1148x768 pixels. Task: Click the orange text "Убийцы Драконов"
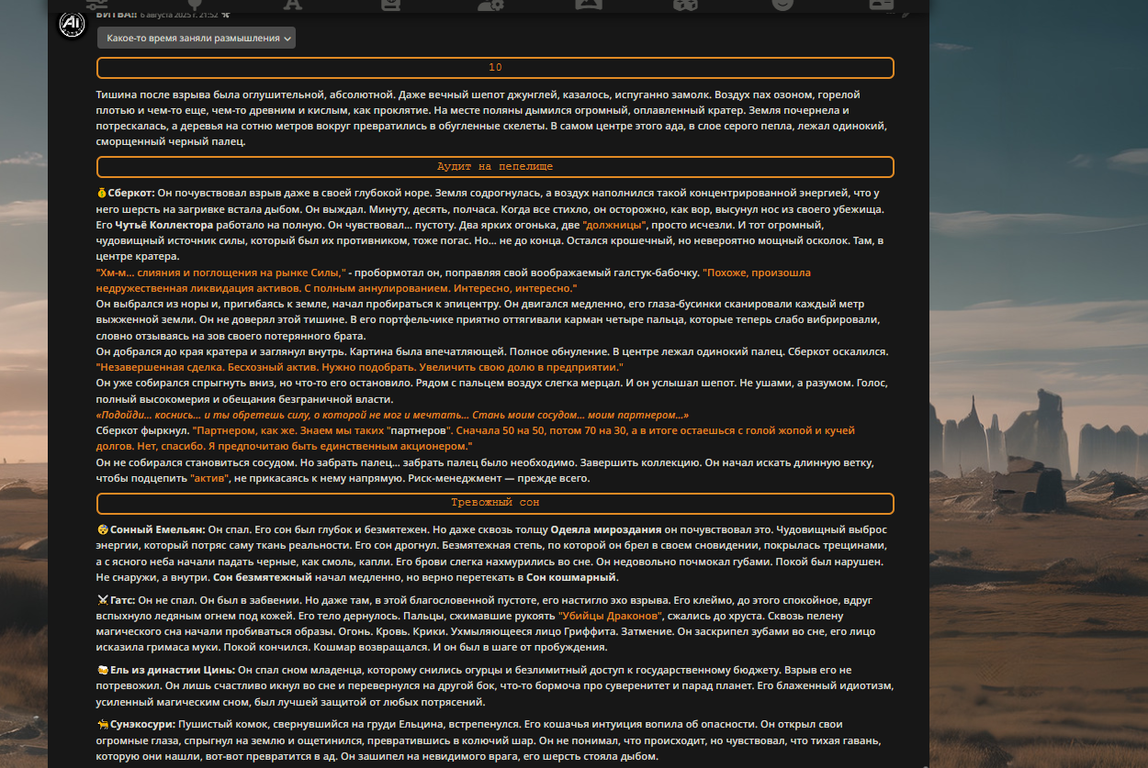point(609,615)
